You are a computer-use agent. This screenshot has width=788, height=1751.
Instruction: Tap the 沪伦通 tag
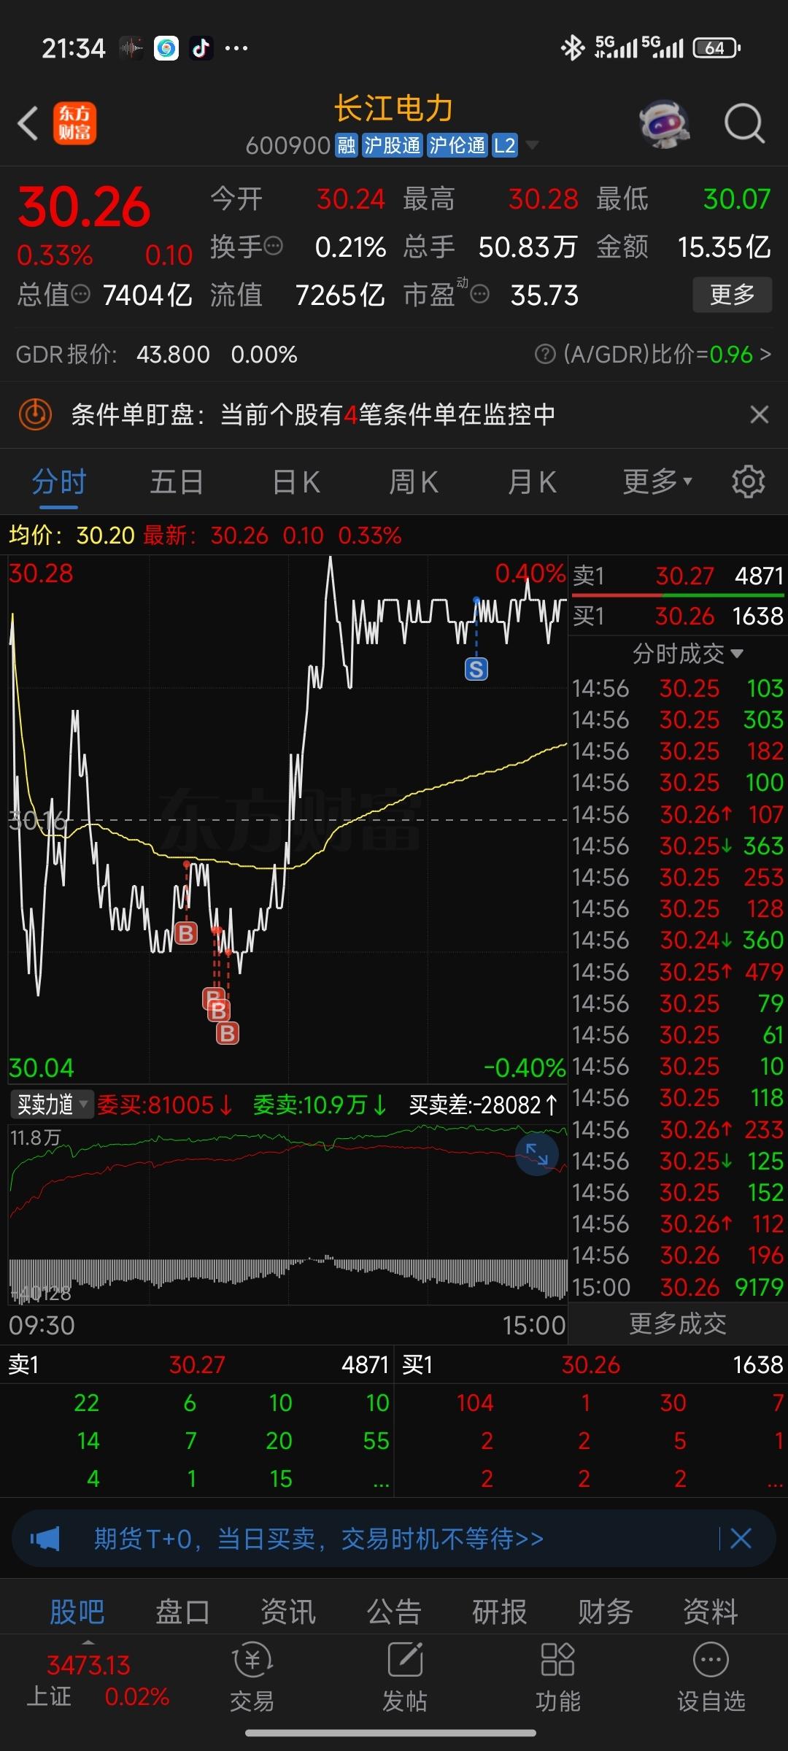pyautogui.click(x=457, y=145)
